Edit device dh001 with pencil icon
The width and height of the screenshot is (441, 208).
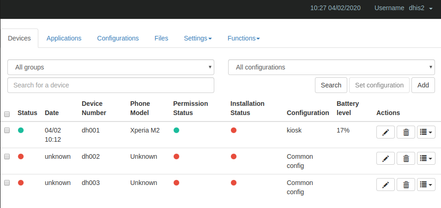[x=386, y=133]
